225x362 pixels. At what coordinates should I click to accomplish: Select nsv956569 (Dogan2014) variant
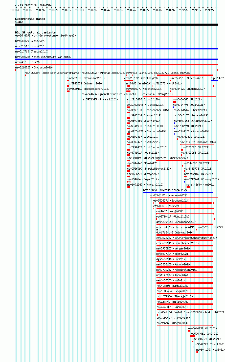click(x=172, y=323)
